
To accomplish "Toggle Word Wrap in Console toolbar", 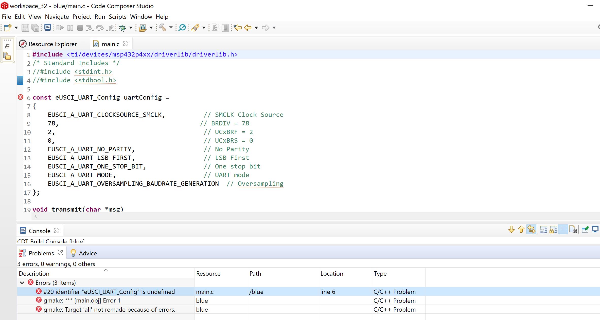I will [563, 230].
